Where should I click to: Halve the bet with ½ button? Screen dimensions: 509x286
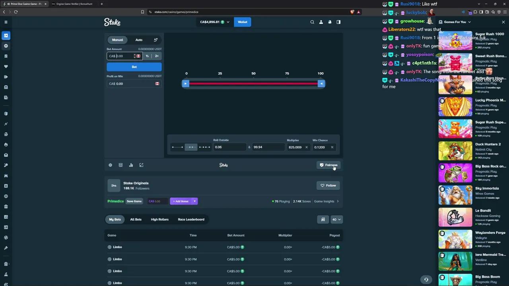[x=147, y=56]
